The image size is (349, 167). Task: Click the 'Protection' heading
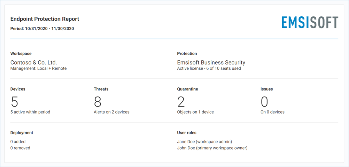187,54
